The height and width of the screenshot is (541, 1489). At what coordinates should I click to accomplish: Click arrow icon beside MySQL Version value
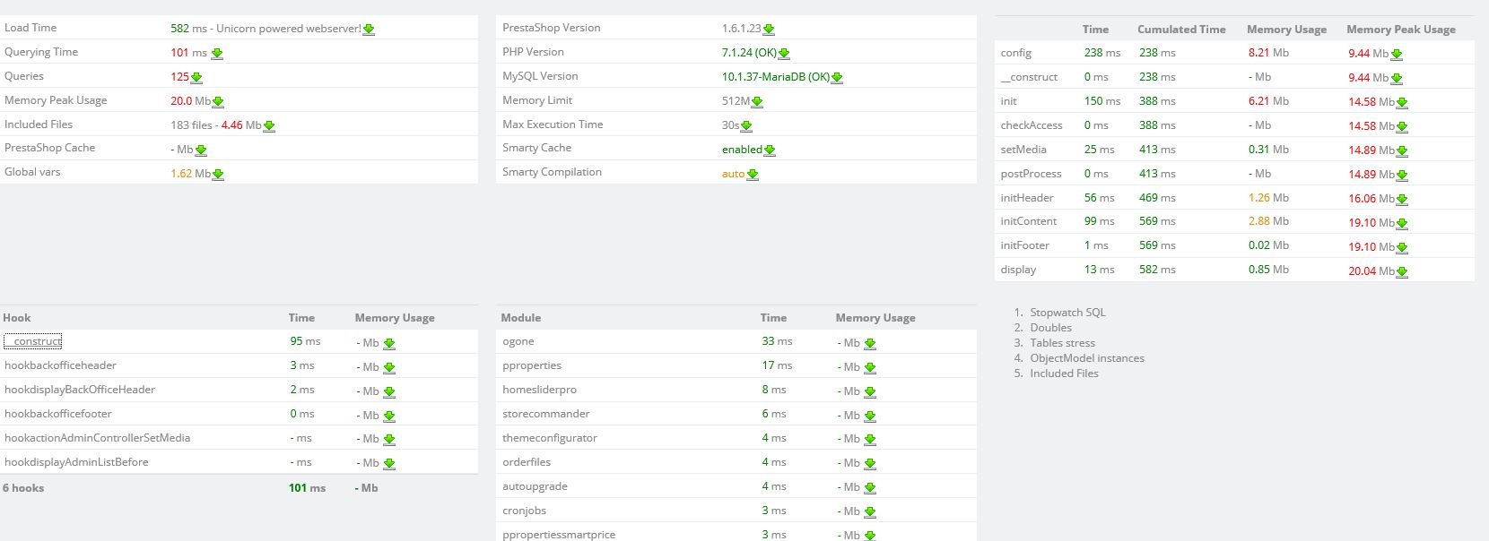coord(837,78)
